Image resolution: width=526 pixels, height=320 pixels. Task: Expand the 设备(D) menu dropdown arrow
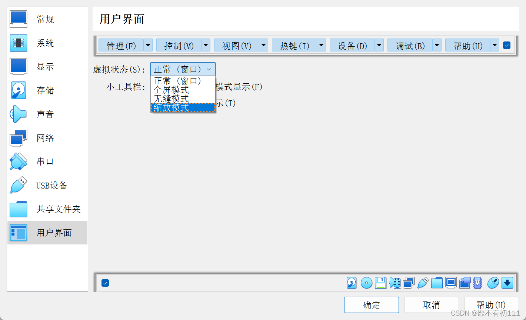point(379,46)
